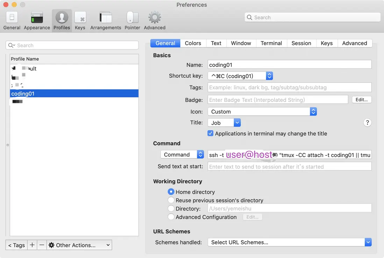
Task: Uncheck Applications in terminal may change the title
Action: pos(211,133)
